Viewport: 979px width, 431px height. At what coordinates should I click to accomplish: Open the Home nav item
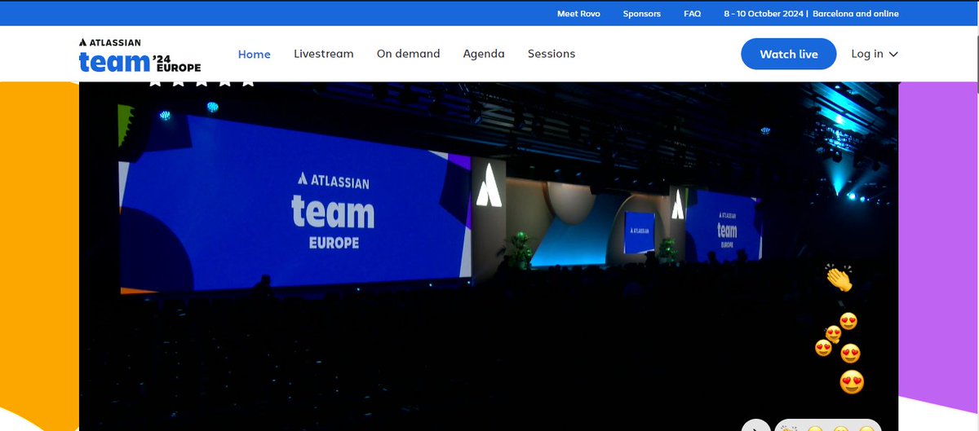(x=254, y=54)
